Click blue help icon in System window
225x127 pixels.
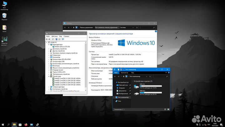(156, 31)
